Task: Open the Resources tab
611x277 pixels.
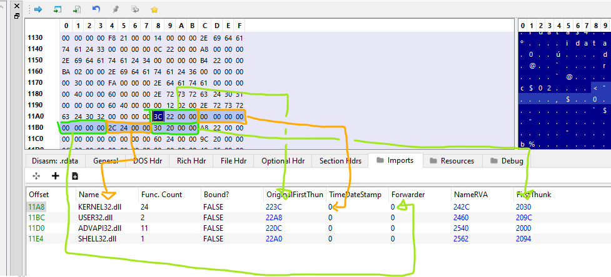Action: pyautogui.click(x=452, y=161)
